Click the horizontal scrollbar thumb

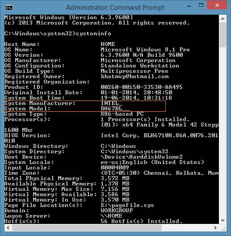tap(87, 228)
